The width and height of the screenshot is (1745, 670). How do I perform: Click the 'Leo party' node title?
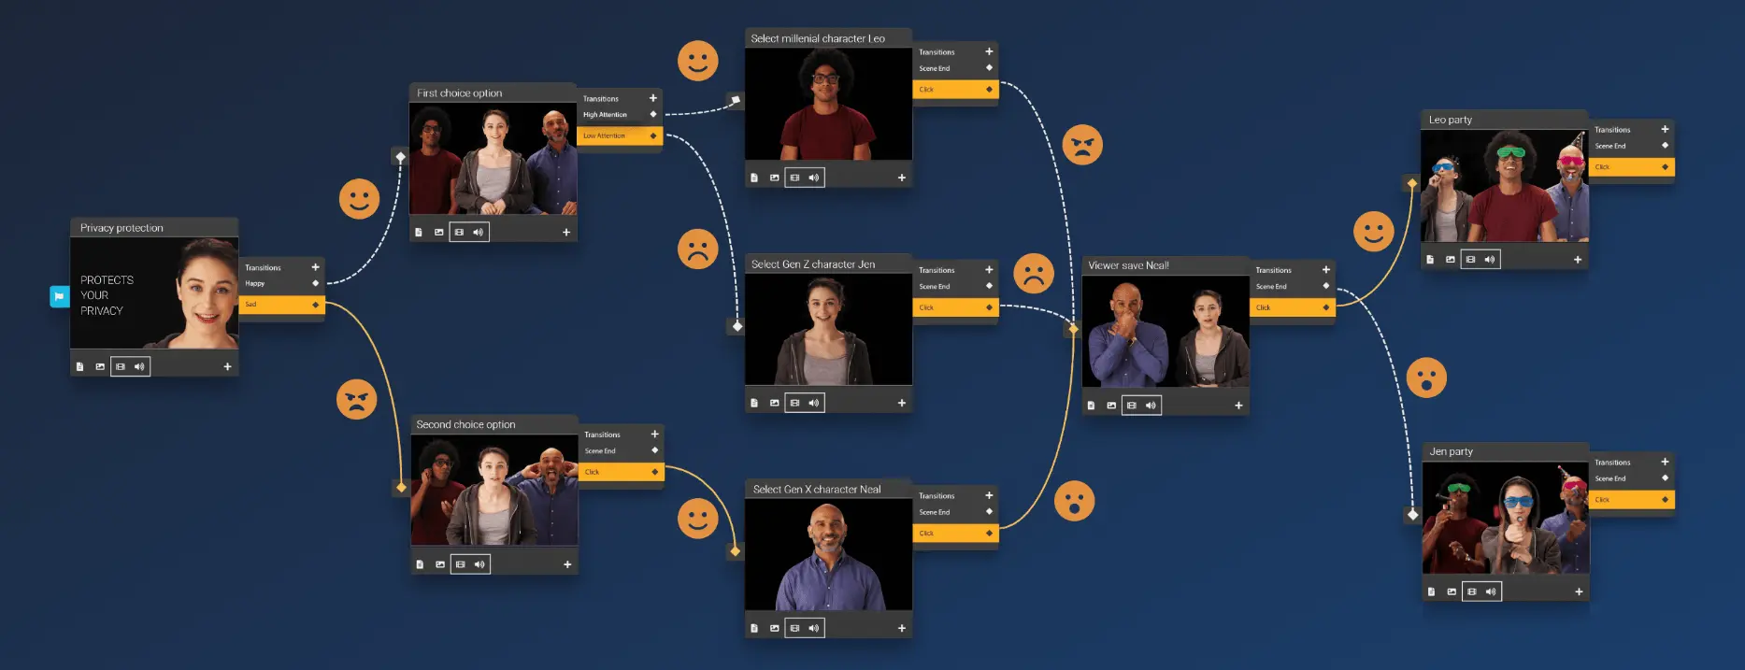1451,120
